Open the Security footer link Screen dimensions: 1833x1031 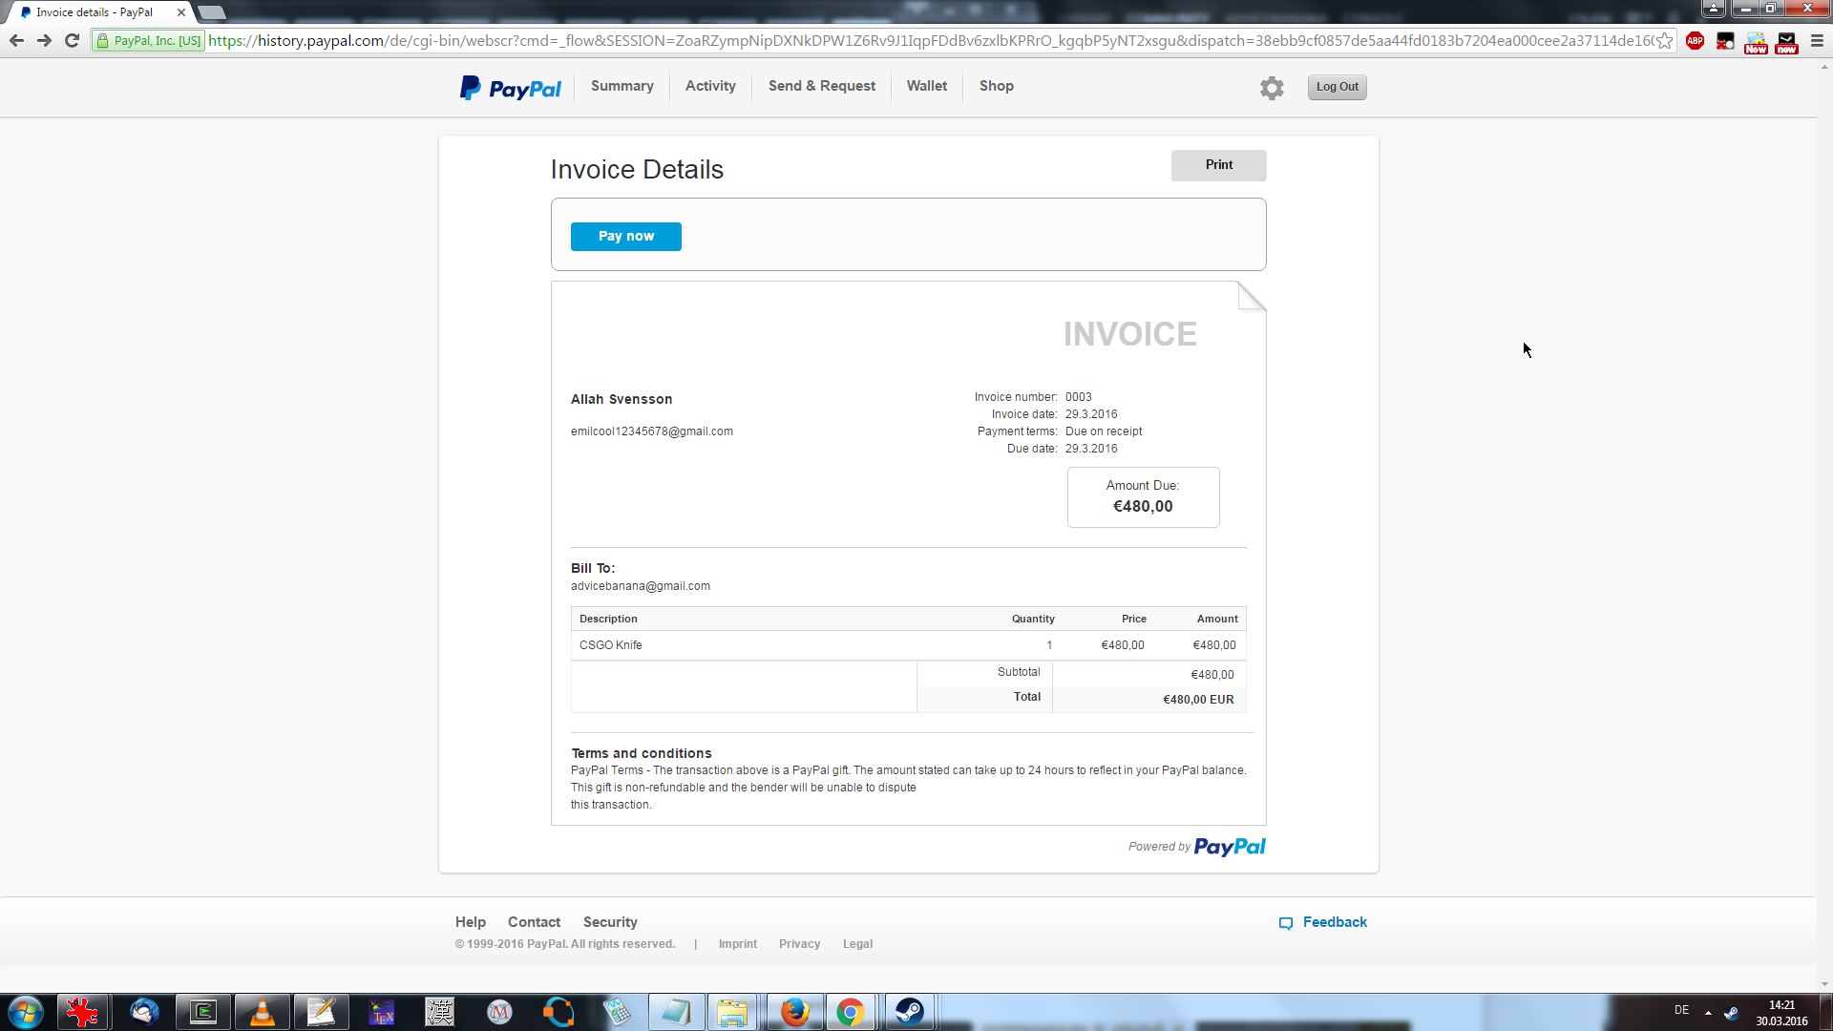[x=610, y=922]
